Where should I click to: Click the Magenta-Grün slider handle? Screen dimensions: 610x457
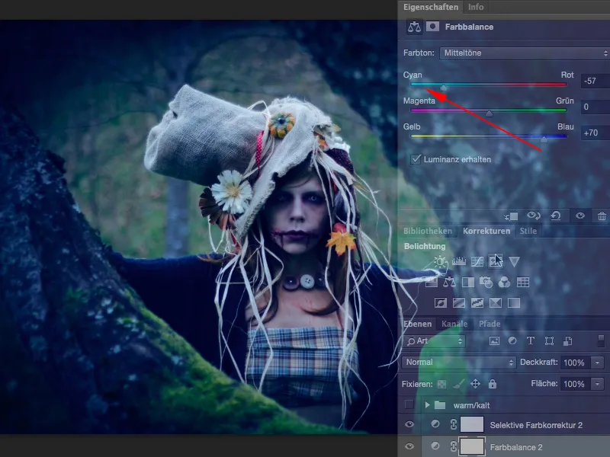(x=489, y=113)
